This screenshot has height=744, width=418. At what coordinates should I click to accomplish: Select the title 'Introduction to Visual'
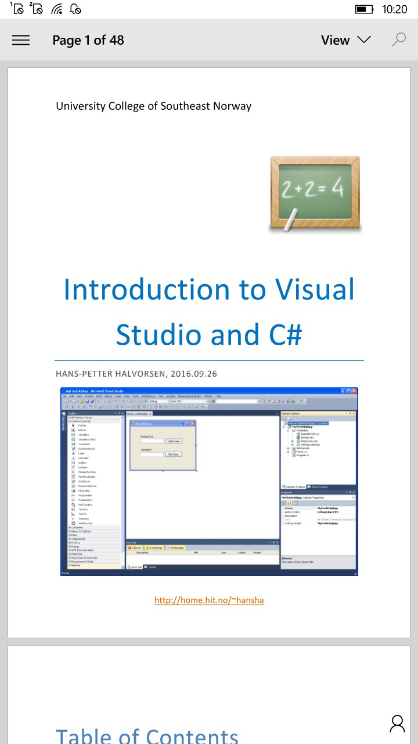(209, 289)
